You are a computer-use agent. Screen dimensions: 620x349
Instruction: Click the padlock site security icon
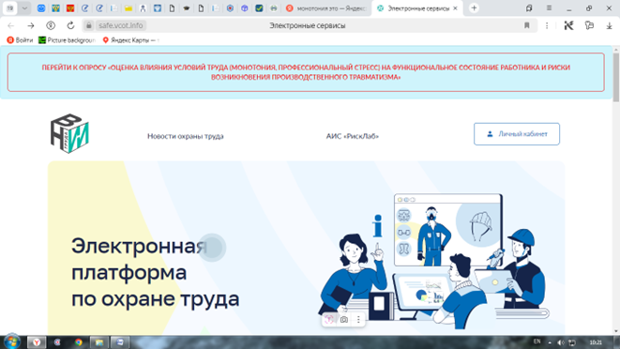click(x=89, y=25)
